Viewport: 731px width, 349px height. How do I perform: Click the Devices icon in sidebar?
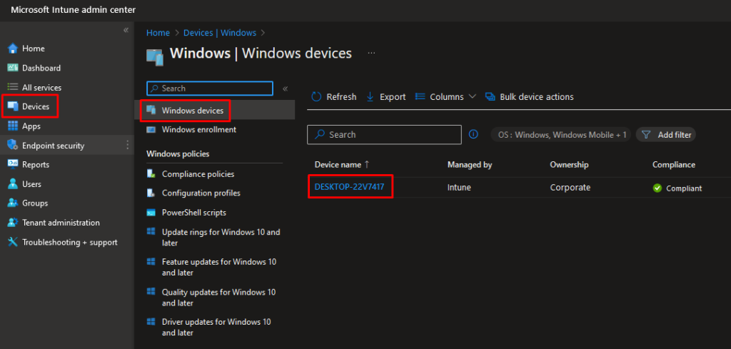click(x=13, y=107)
